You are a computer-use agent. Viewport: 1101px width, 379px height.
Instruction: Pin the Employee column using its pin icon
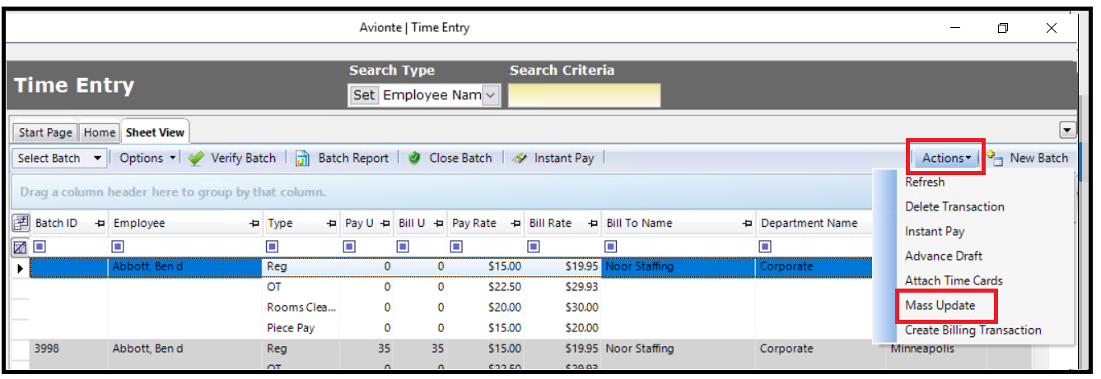pyautogui.click(x=253, y=224)
